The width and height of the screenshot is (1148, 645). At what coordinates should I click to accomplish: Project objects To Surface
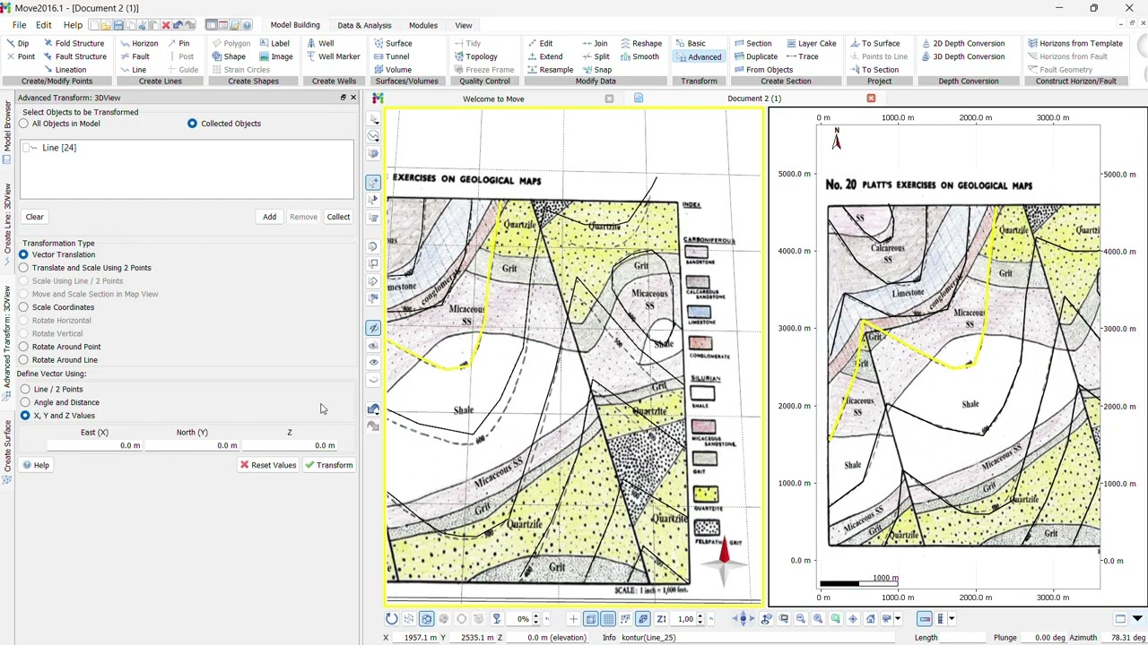(874, 43)
